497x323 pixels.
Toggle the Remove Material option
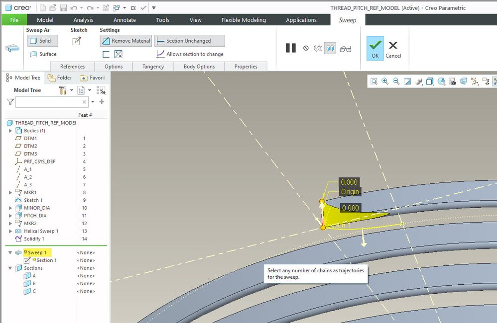point(125,41)
